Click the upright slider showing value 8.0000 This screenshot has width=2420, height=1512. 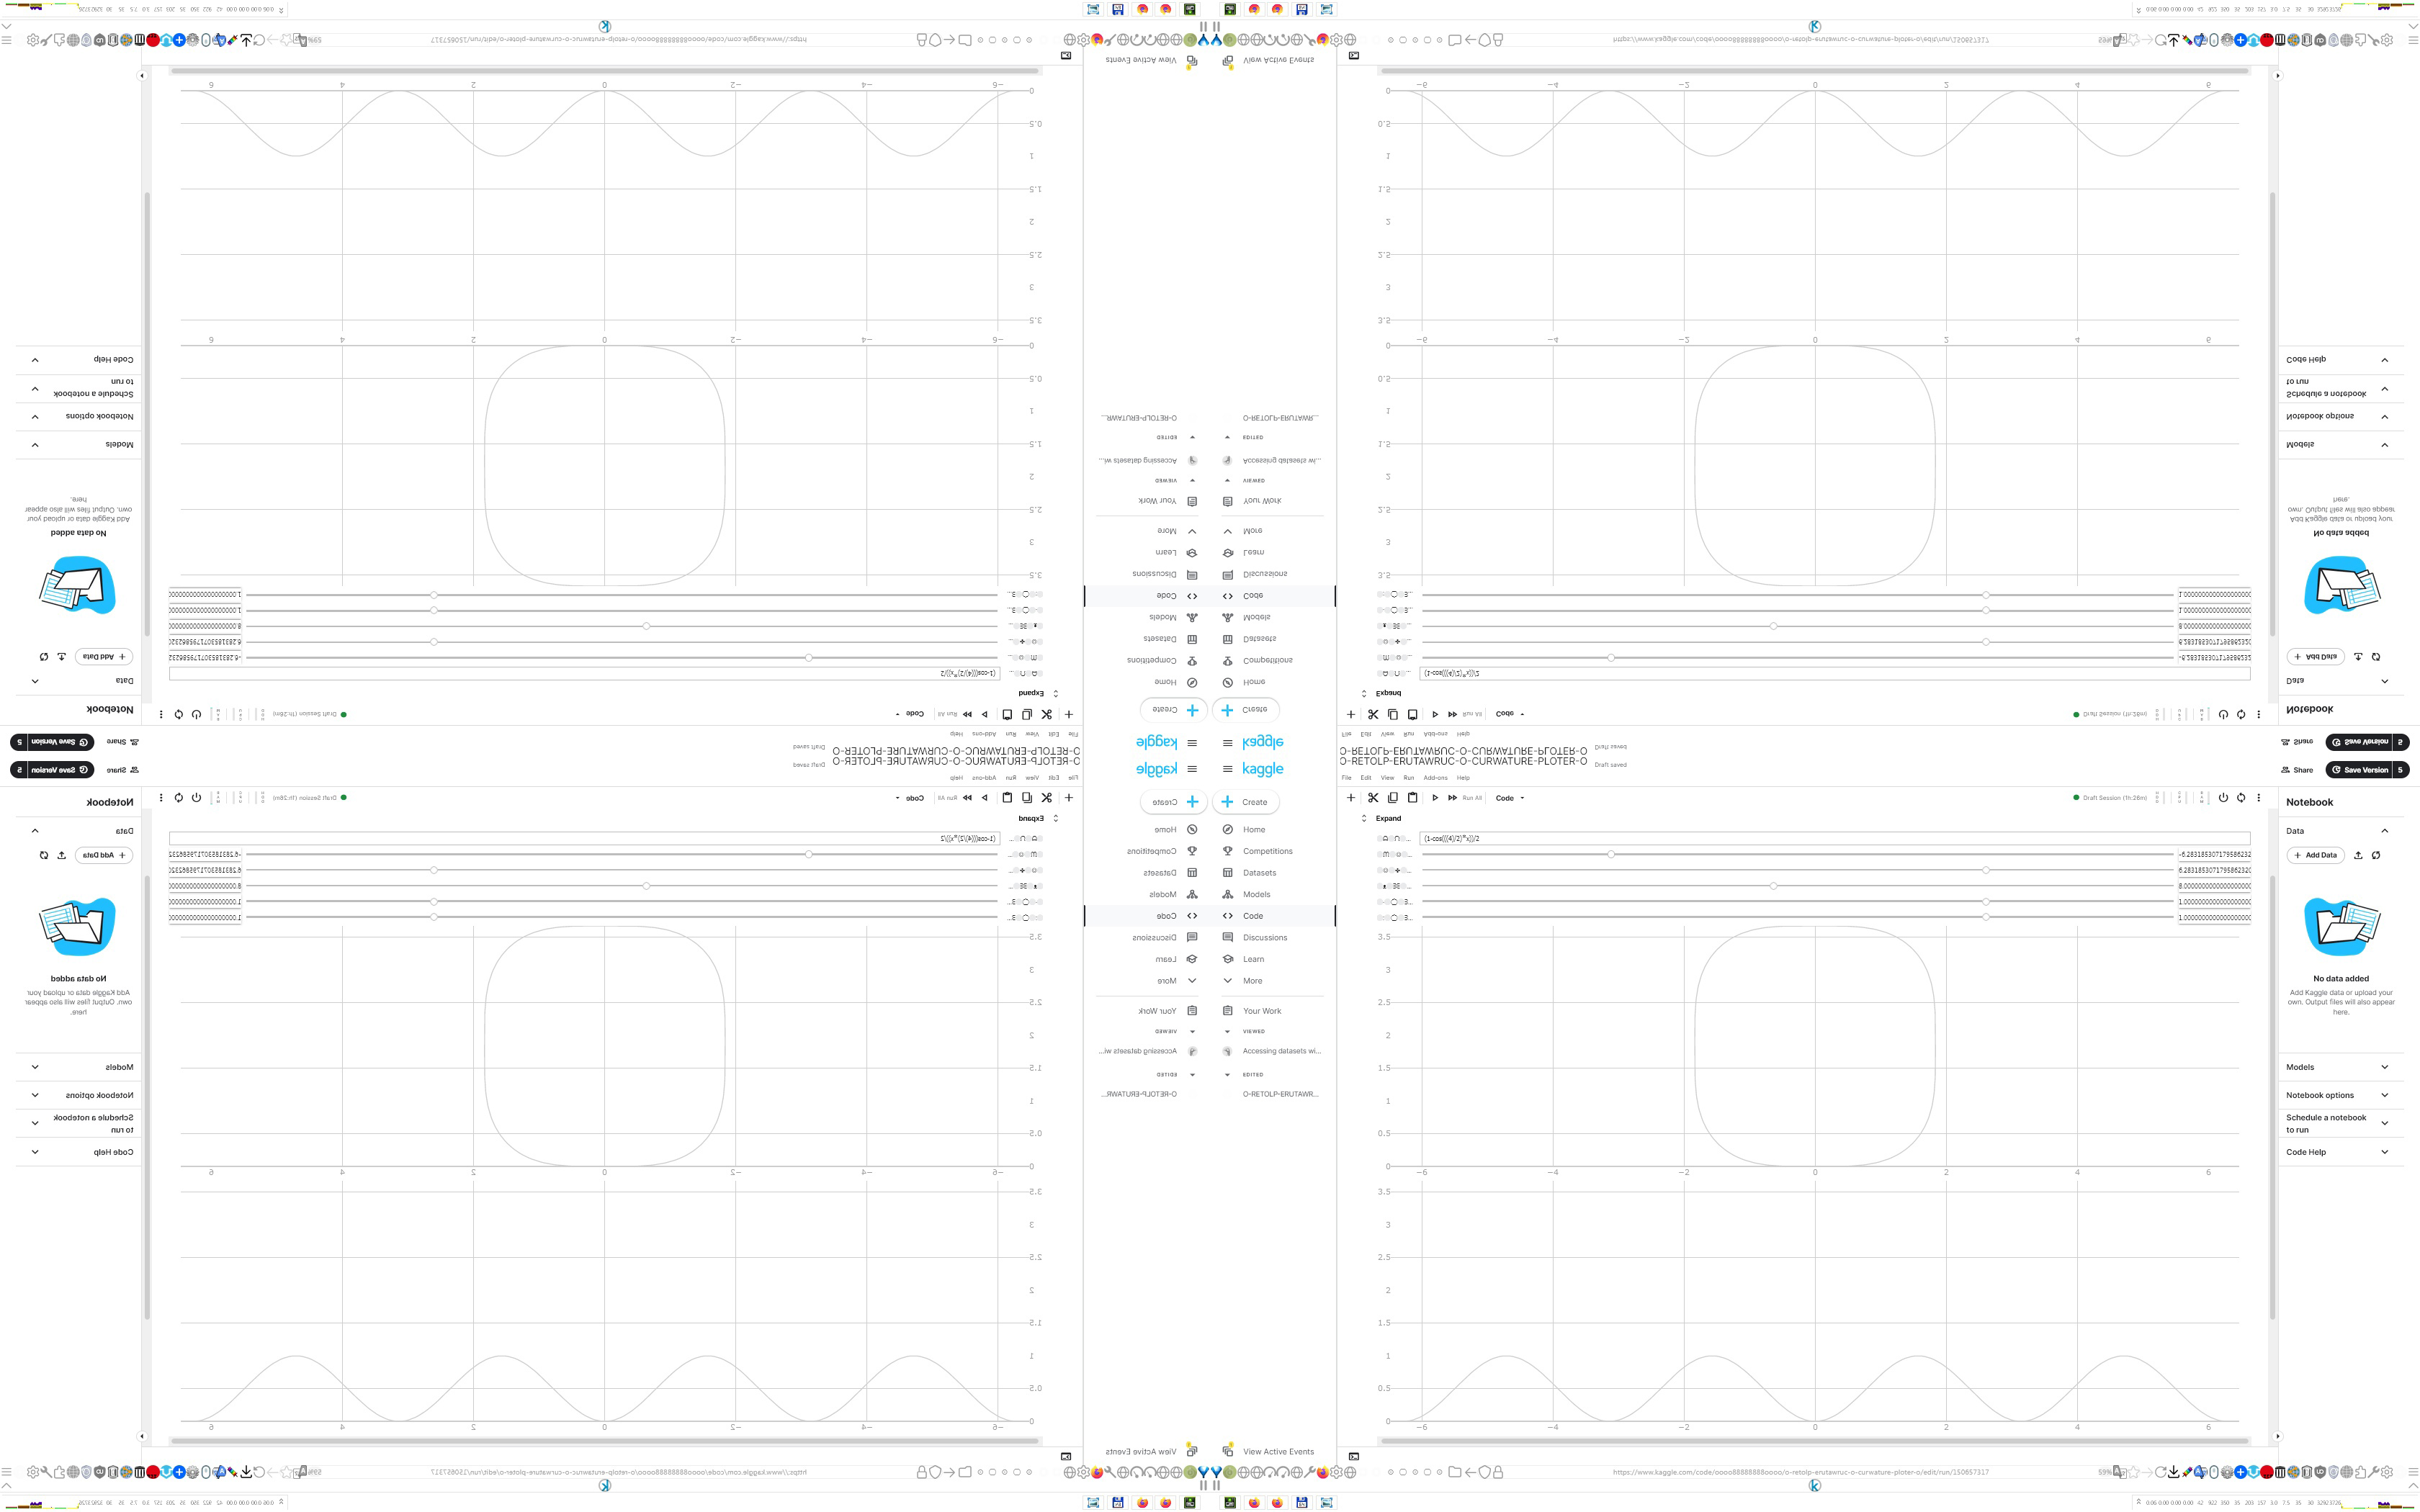[1773, 886]
